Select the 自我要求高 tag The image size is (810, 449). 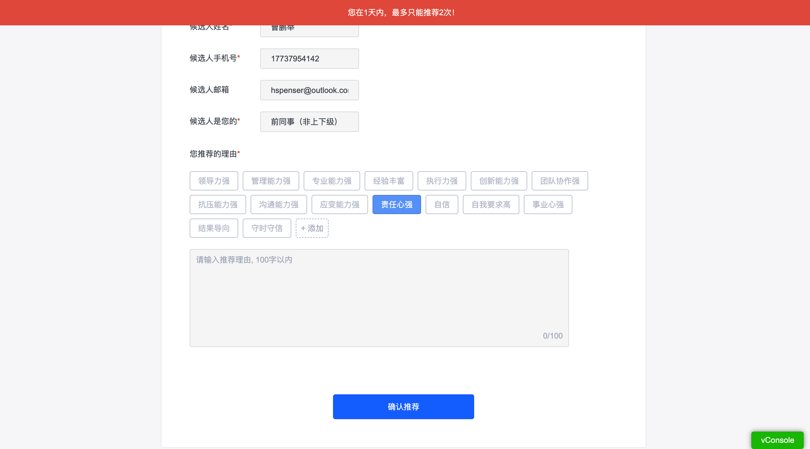491,205
